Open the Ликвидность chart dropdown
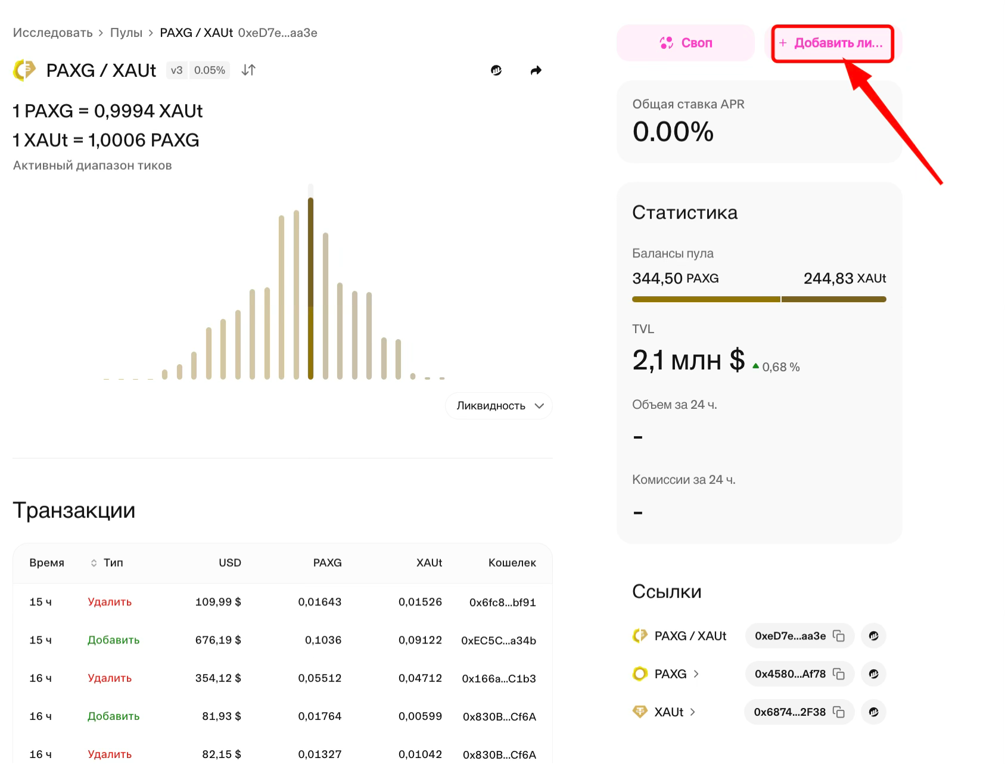The width and height of the screenshot is (1005, 764). [x=499, y=406]
